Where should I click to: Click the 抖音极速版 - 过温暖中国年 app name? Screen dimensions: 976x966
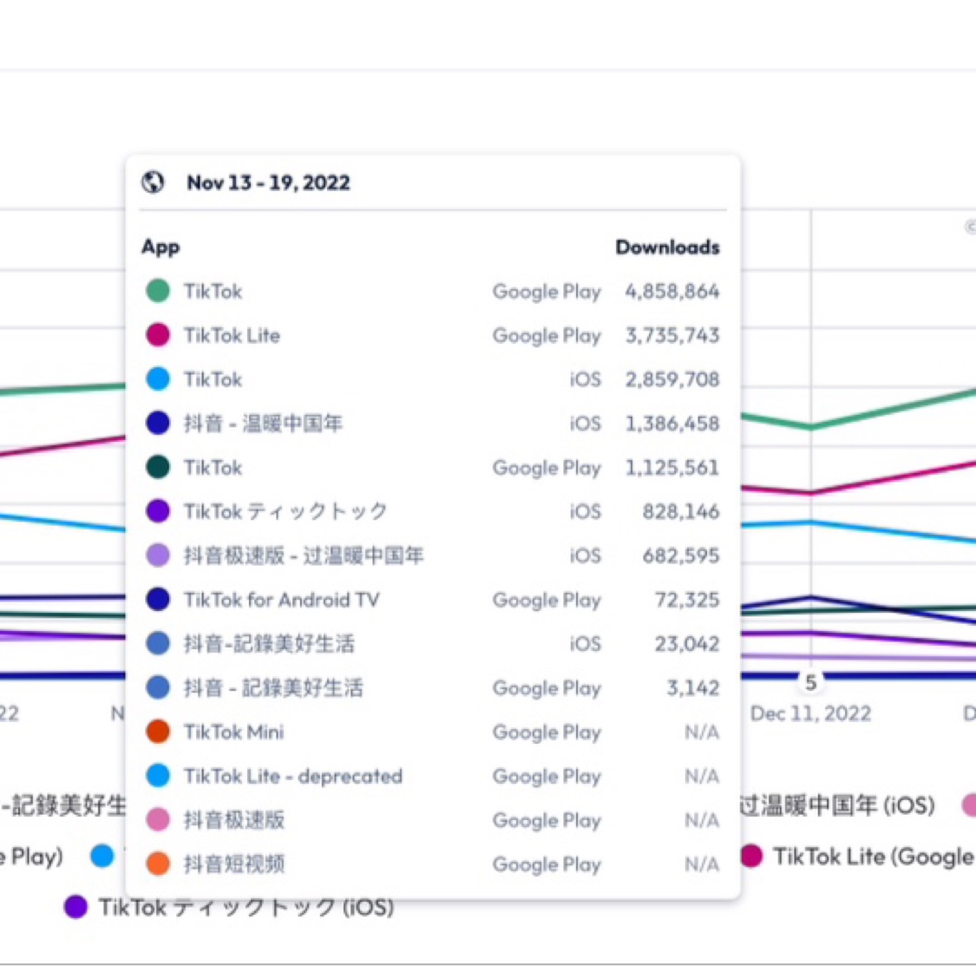tap(304, 555)
